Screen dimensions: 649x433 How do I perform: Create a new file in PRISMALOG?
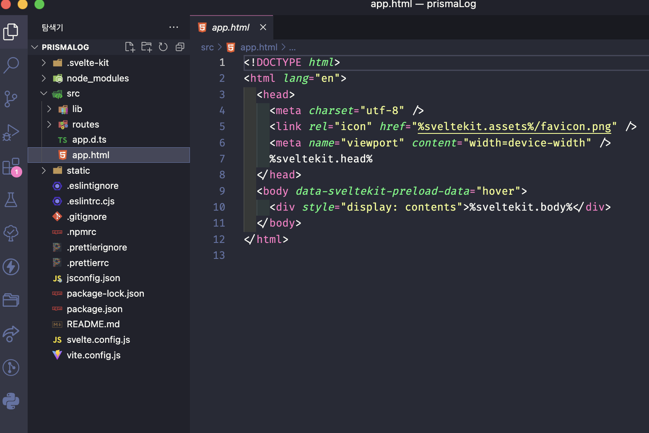pos(130,47)
